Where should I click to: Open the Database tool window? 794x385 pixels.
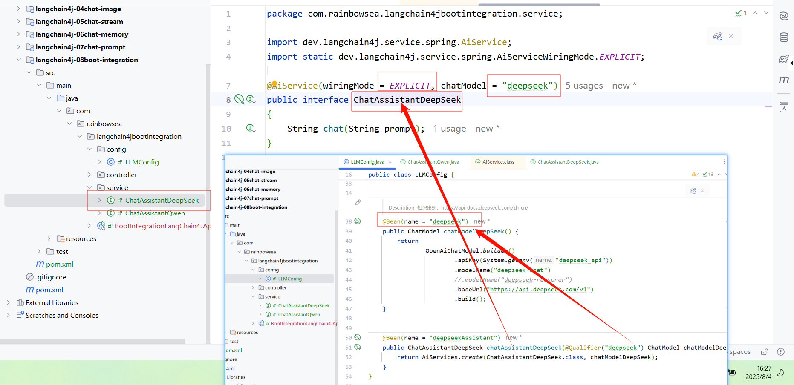tap(784, 37)
